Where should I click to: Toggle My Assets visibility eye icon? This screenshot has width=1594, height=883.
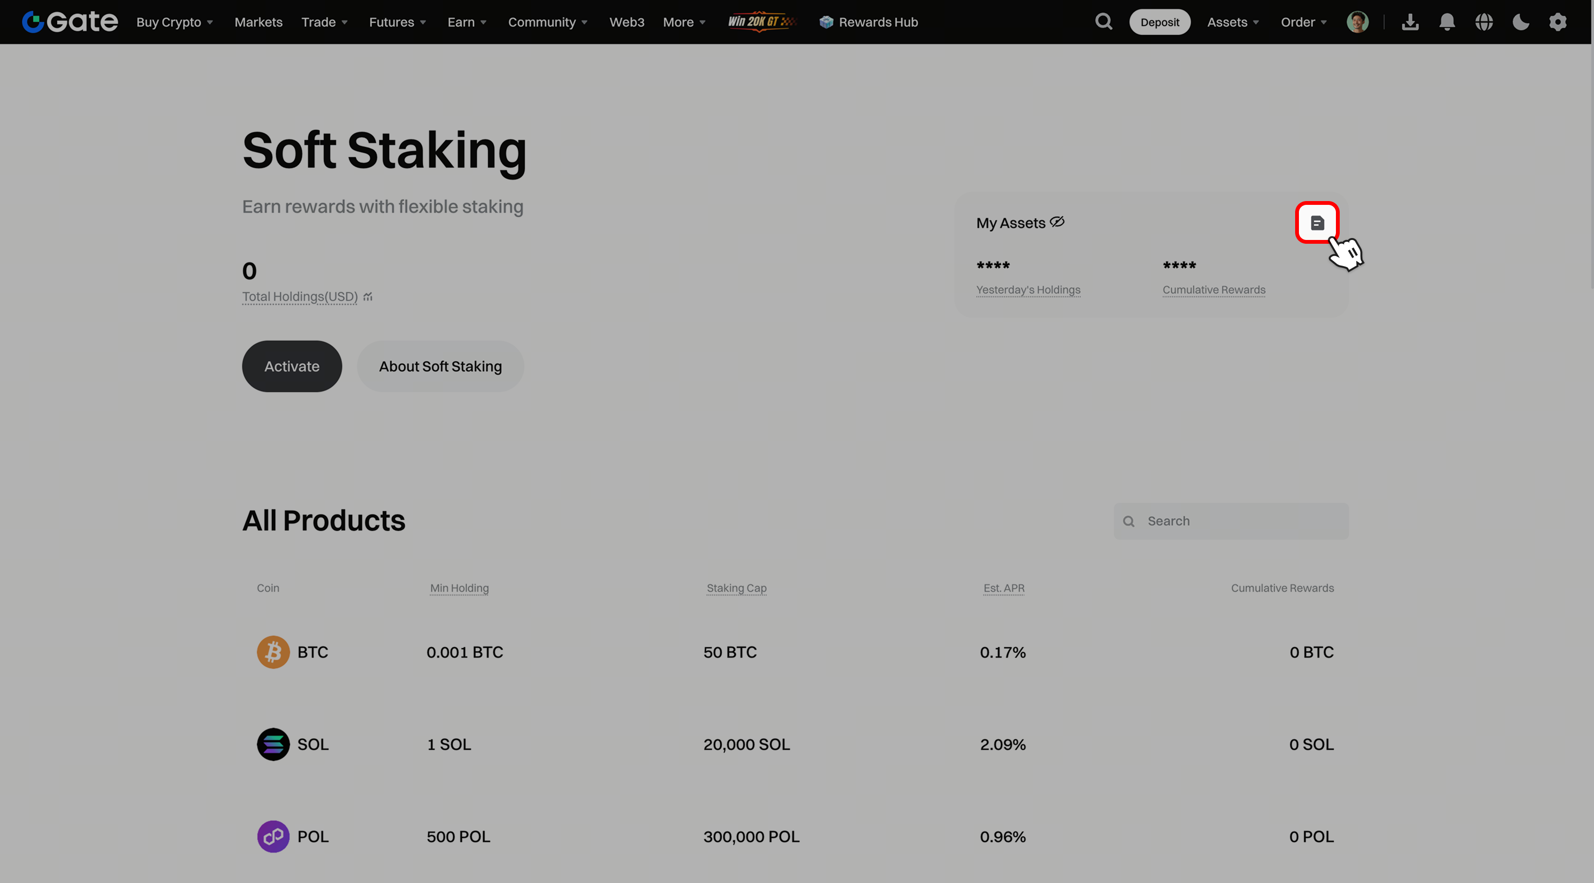coord(1057,222)
